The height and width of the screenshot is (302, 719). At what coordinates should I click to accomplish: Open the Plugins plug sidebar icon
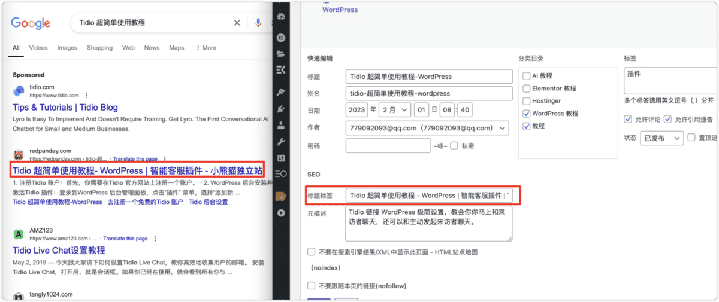pos(281,109)
